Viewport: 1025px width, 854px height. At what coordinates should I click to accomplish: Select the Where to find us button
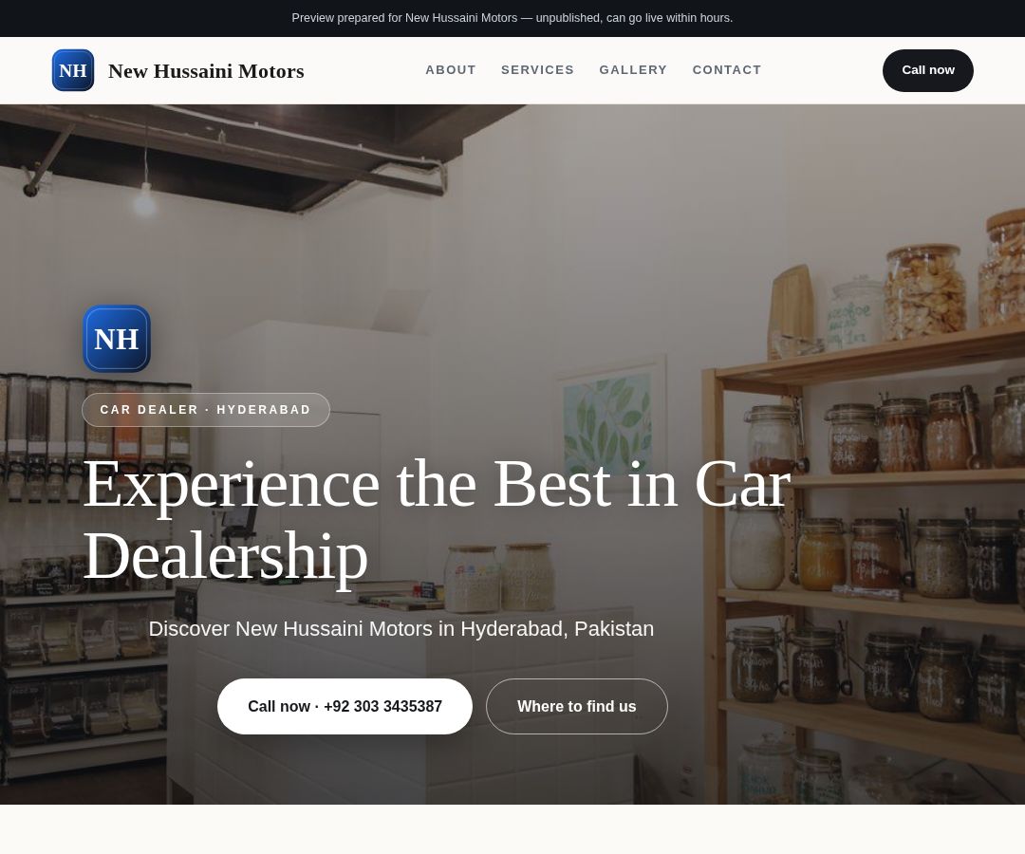tap(577, 706)
